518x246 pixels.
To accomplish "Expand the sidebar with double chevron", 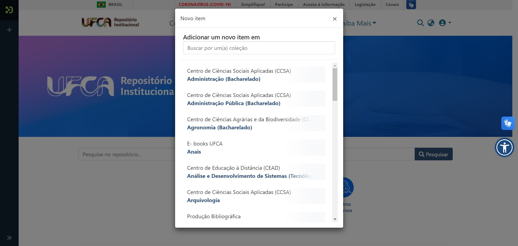I will [9, 238].
